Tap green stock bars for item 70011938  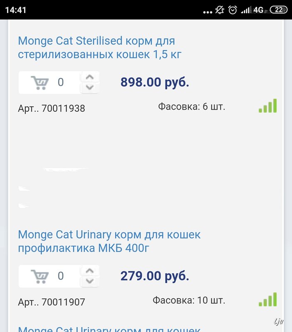(268, 106)
